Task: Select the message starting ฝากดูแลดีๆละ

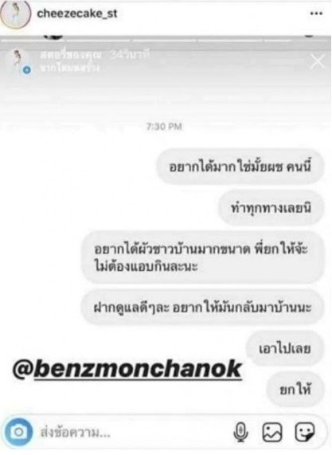Action: coord(203,308)
